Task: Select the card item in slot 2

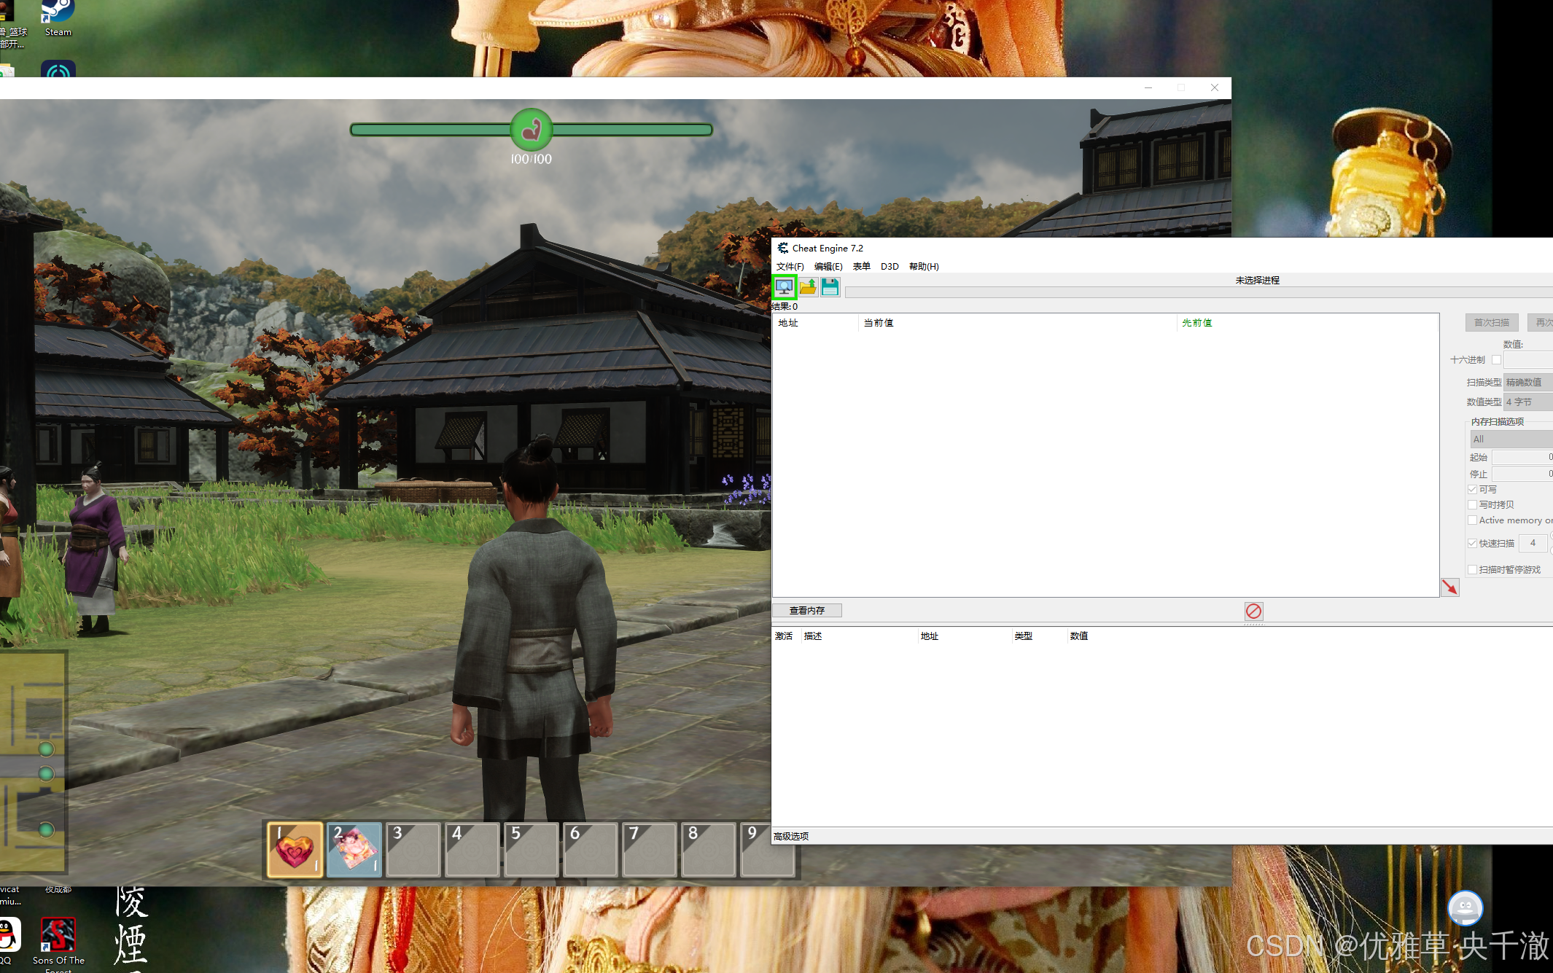Action: click(354, 850)
